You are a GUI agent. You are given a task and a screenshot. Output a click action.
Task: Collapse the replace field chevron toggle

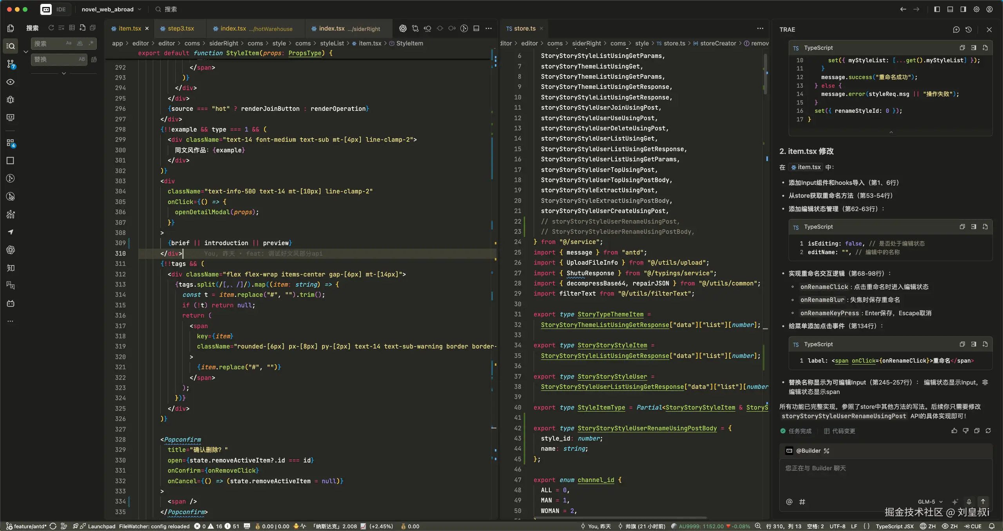[26, 51]
